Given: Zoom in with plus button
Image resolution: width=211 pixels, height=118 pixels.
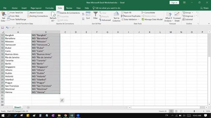Looking at the screenshot, I should point(204,111).
